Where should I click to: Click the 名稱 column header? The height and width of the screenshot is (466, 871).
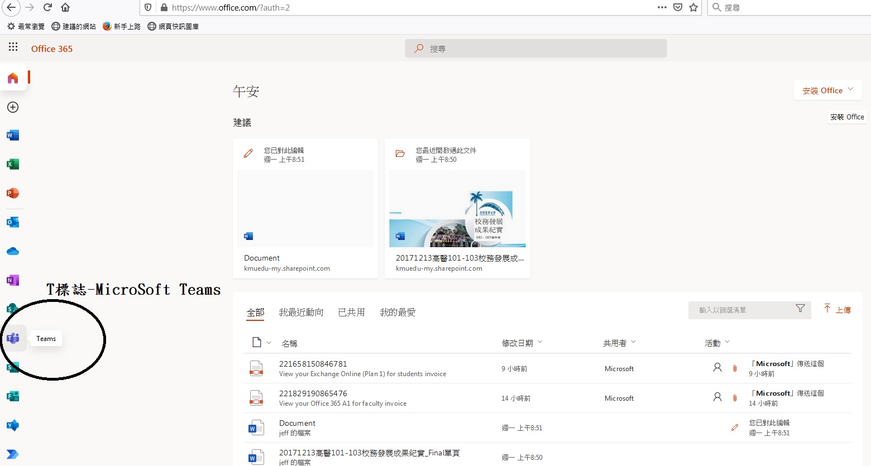[289, 343]
